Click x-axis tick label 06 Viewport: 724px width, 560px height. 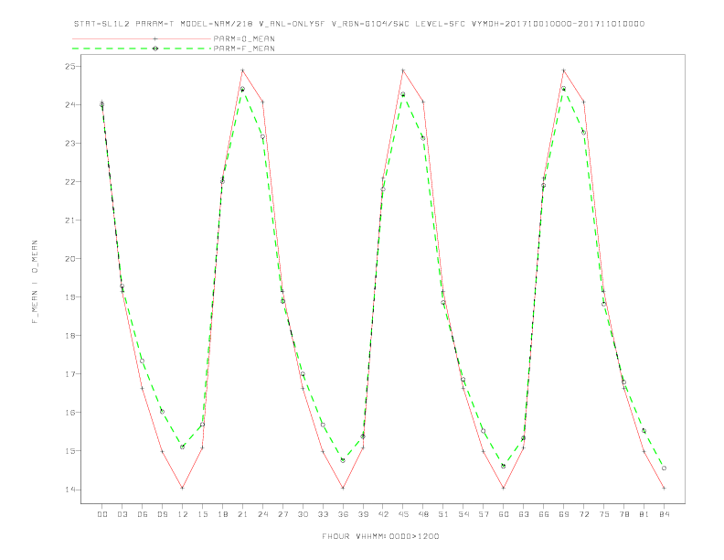tap(143, 514)
